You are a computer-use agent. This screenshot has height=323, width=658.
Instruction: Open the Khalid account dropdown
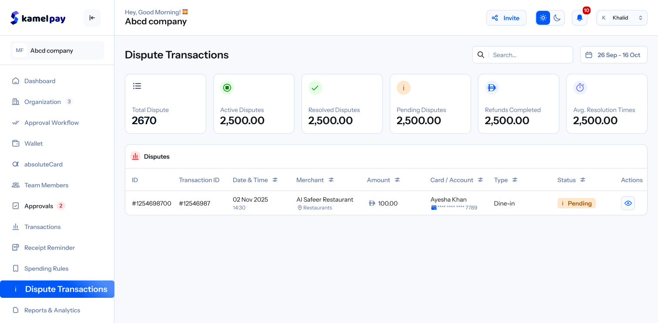[621, 17]
